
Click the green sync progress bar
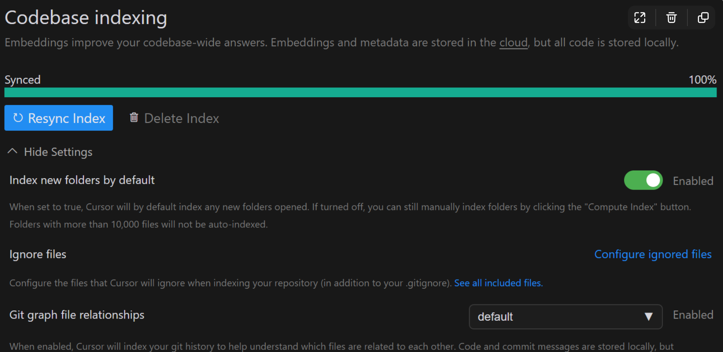[360, 92]
